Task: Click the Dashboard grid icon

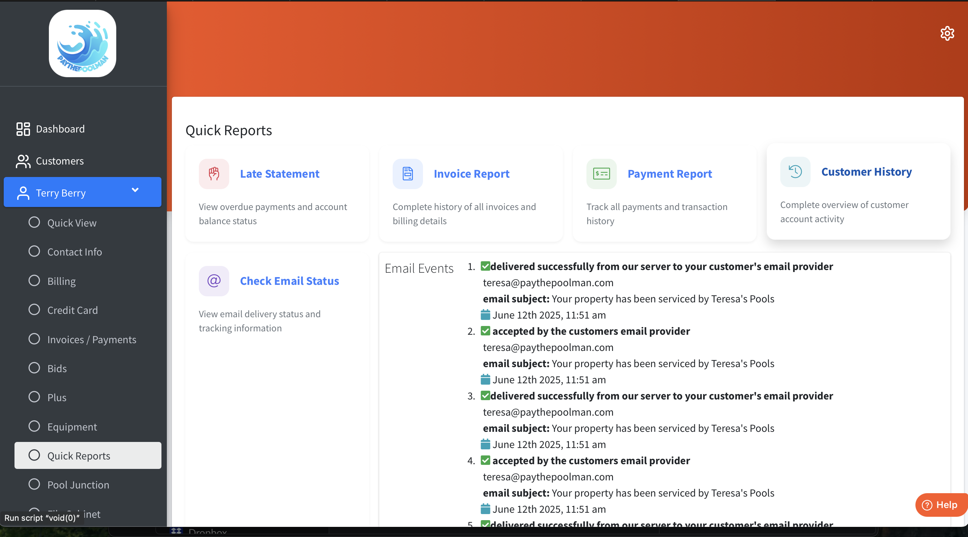Action: click(x=23, y=129)
